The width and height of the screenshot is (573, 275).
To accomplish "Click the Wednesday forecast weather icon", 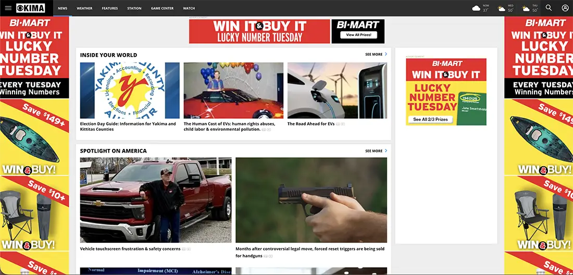I will (501, 8).
